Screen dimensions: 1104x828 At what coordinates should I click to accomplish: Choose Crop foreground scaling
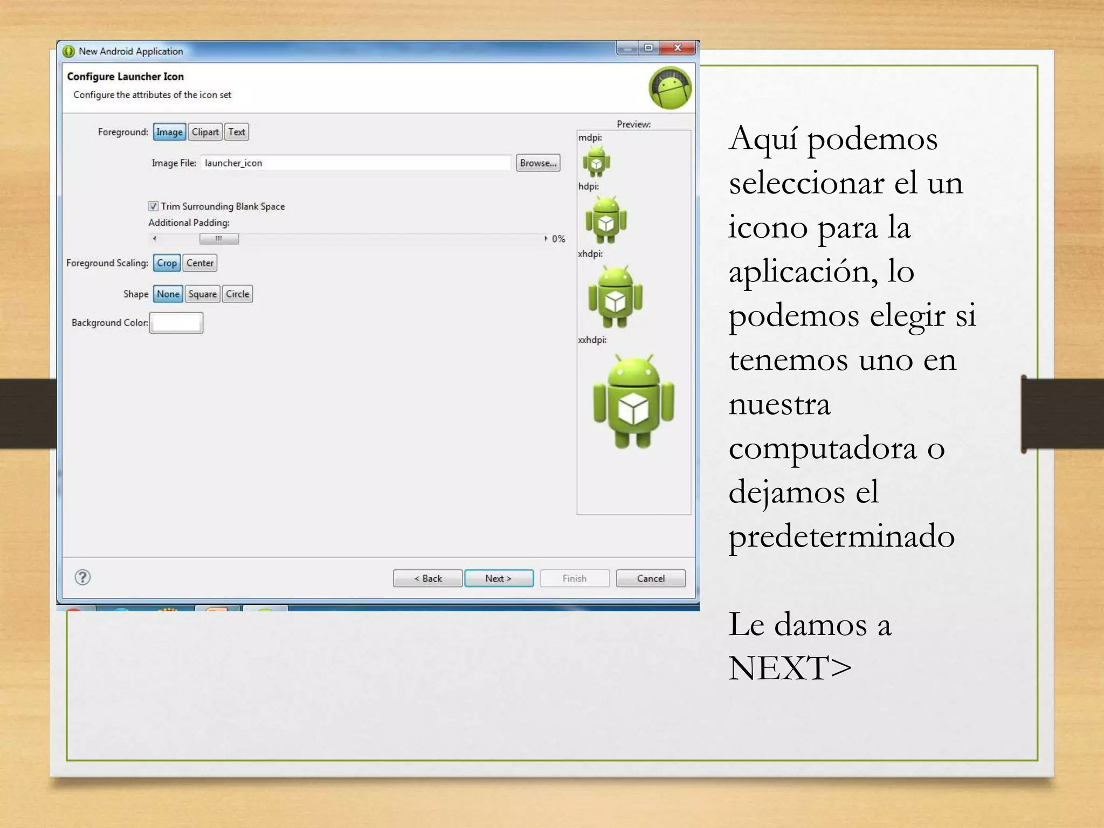[x=167, y=263]
